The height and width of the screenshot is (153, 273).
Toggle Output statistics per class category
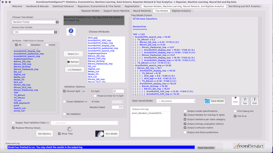185,119
